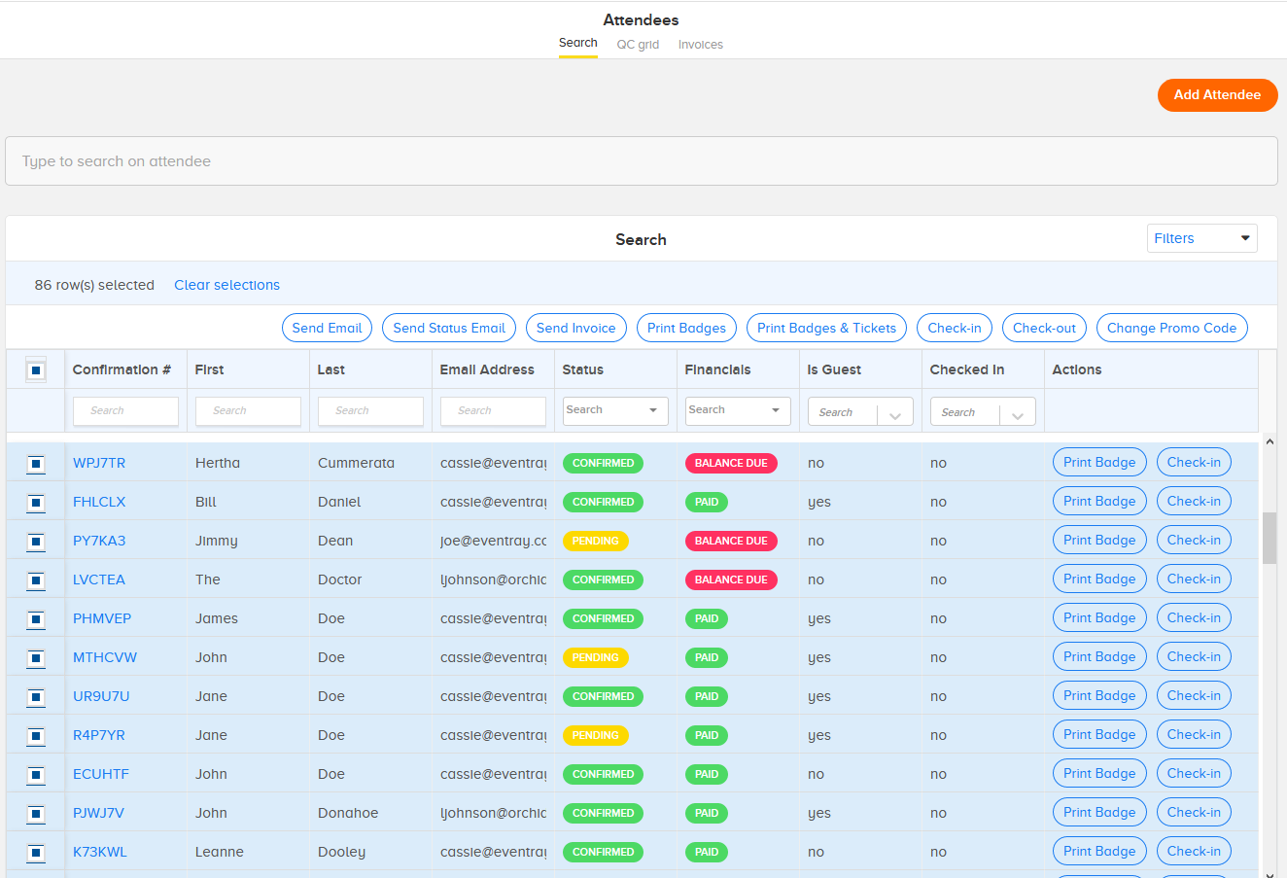Open the Invoices tab
The image size is (1287, 878).
[701, 45]
